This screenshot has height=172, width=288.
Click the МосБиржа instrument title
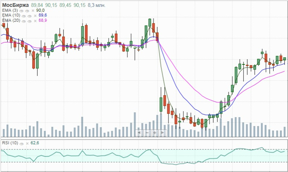tap(15, 5)
